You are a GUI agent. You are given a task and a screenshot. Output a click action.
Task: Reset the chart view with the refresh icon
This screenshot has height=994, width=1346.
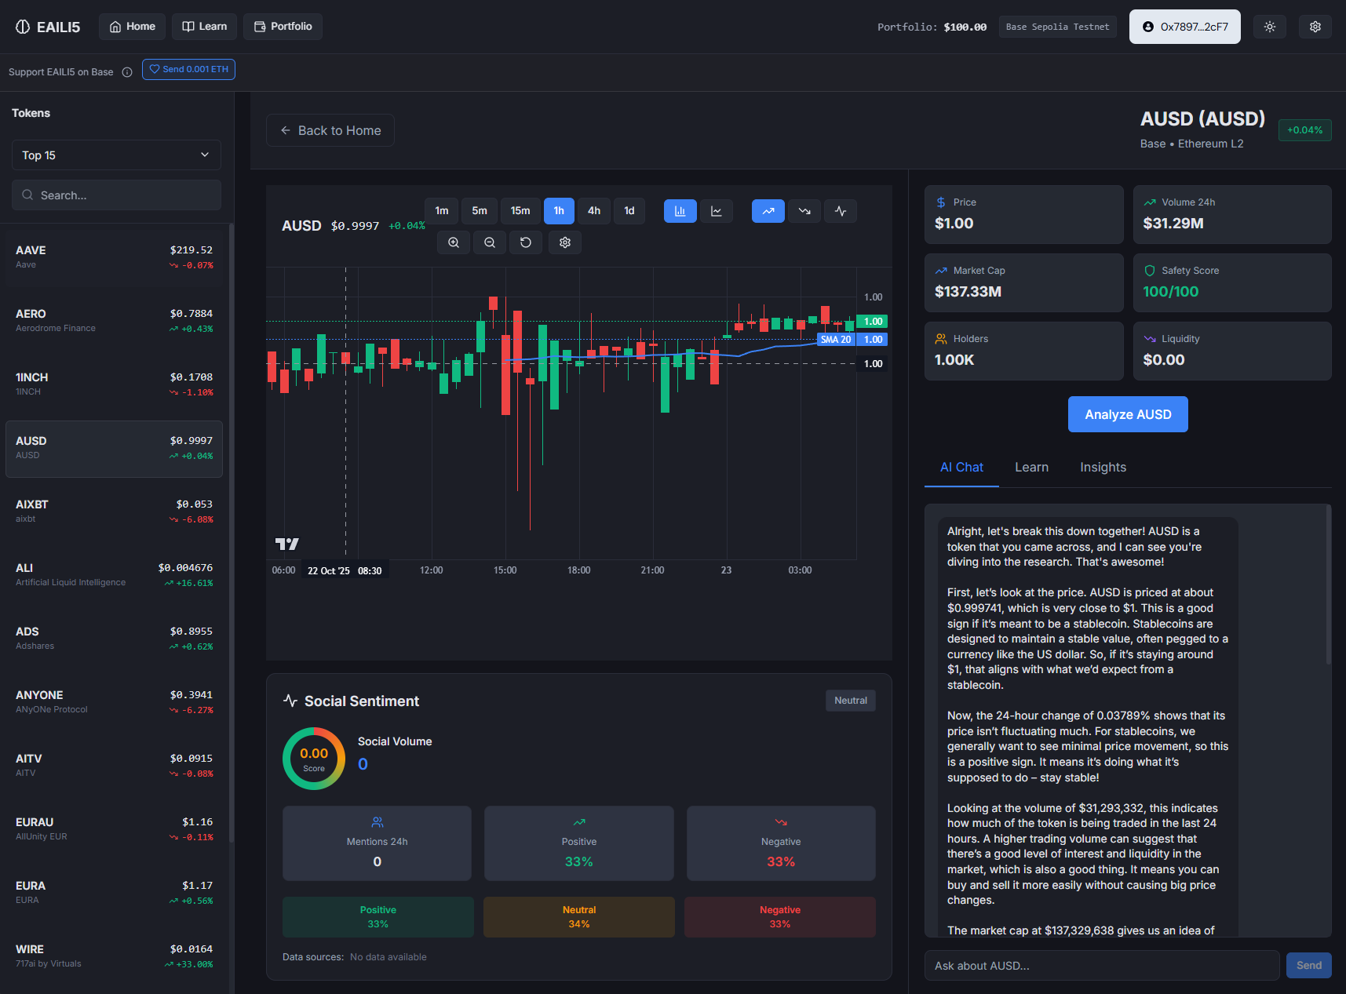[526, 242]
